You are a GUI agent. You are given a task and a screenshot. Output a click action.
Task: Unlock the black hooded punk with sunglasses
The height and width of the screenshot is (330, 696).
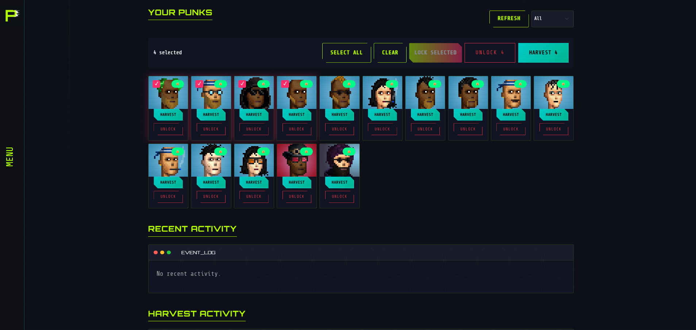(x=254, y=129)
